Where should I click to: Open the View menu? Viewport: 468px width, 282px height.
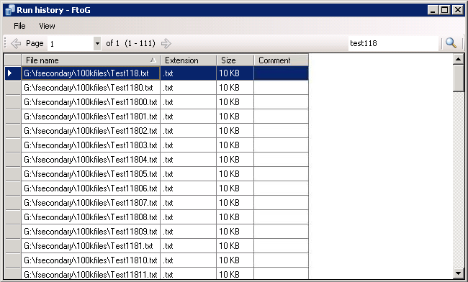click(x=47, y=26)
